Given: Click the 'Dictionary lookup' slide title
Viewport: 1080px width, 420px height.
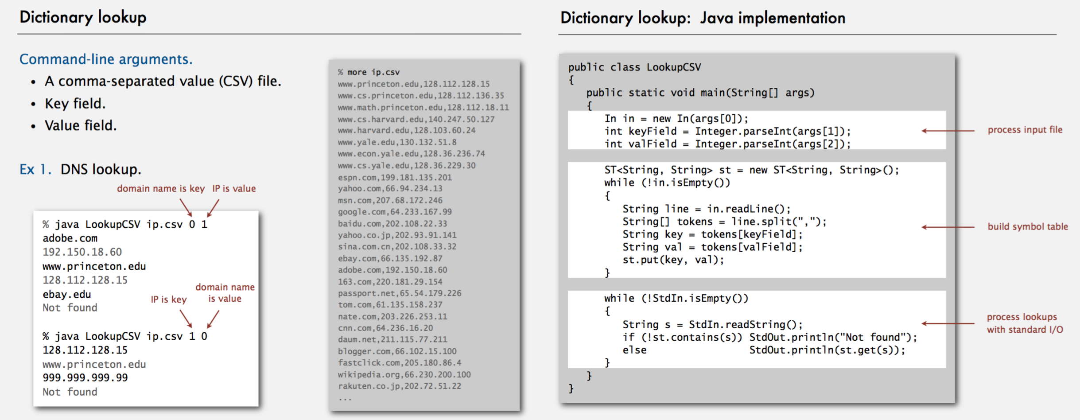Looking at the screenshot, I should 83,17.
